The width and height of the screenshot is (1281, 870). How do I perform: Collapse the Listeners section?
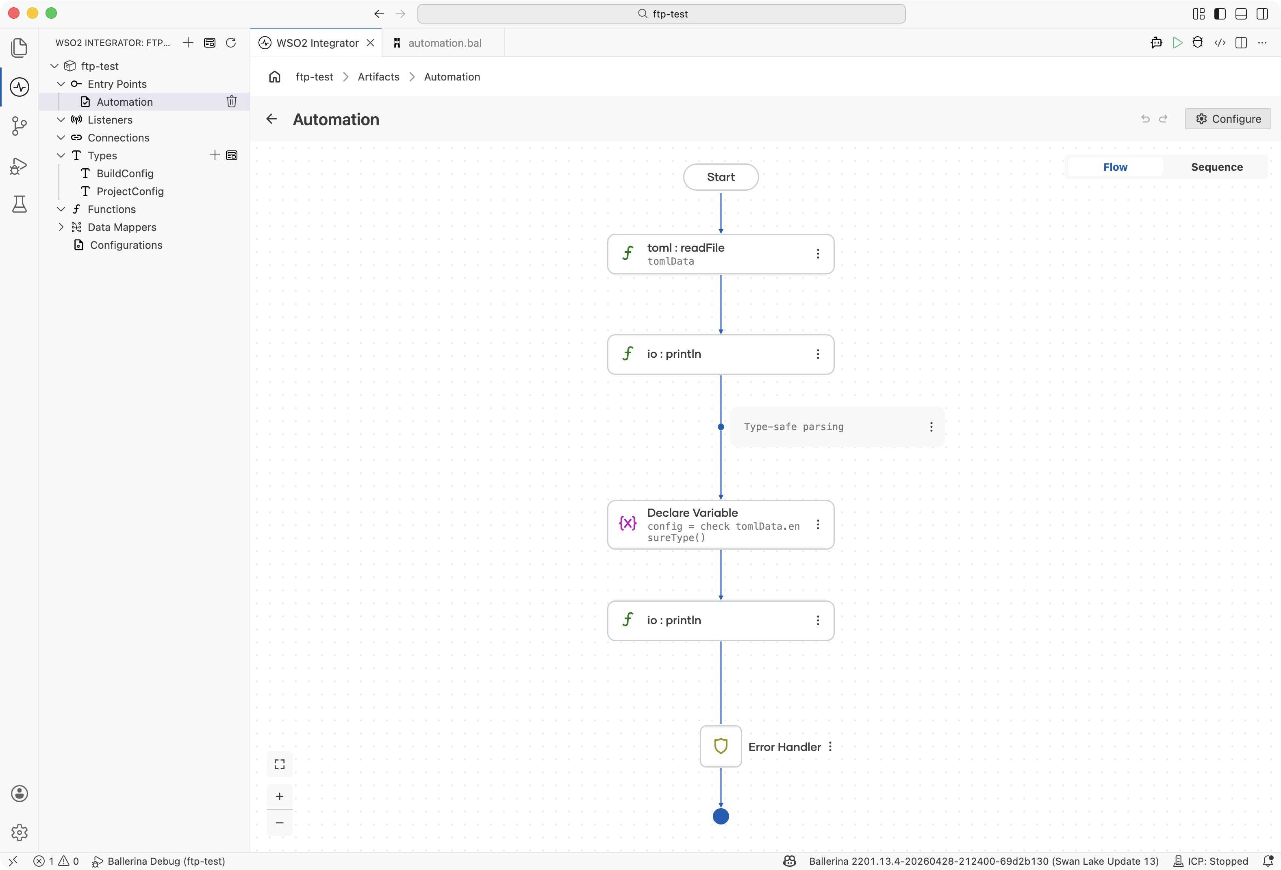[61, 120]
